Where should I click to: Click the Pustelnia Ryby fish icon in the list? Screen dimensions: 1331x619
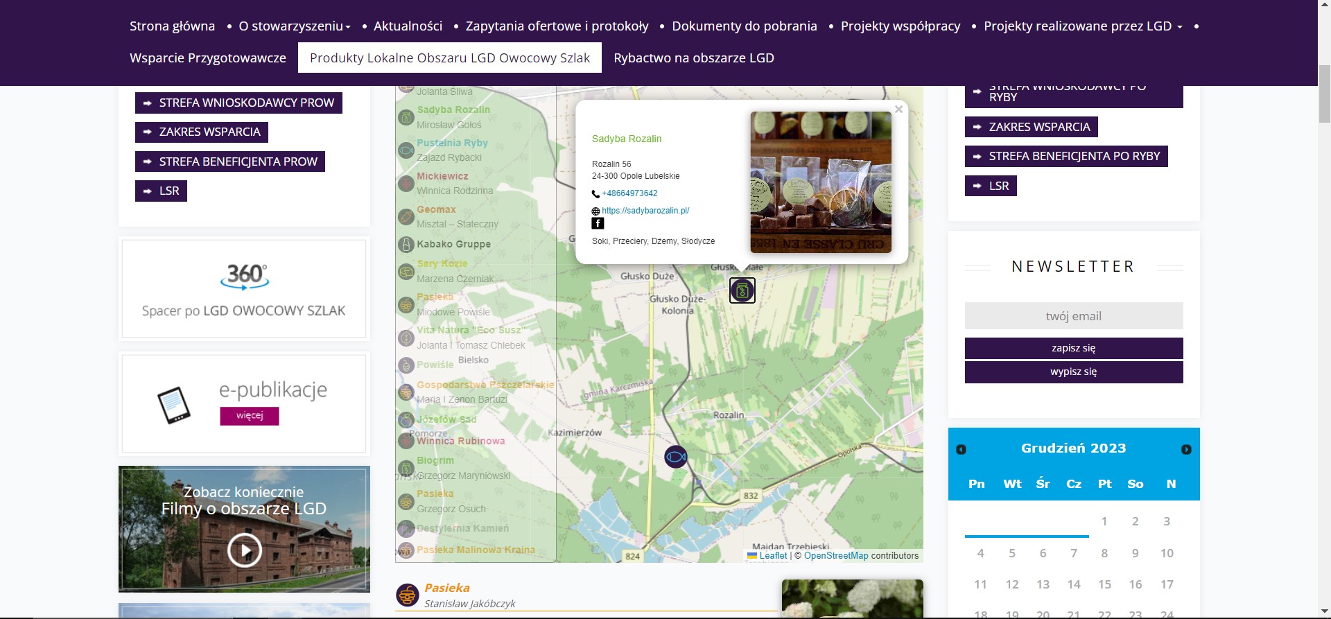[406, 150]
